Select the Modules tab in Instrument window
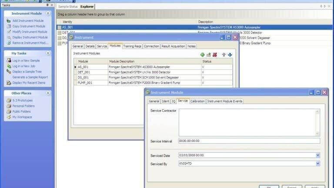Viewport: 334px width, 188px height. click(115, 46)
